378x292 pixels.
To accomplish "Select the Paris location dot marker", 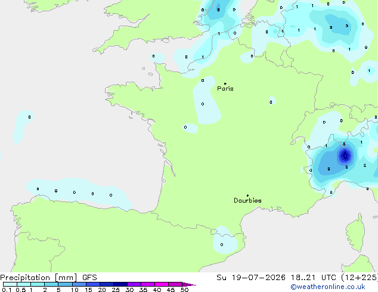I will point(225,83).
